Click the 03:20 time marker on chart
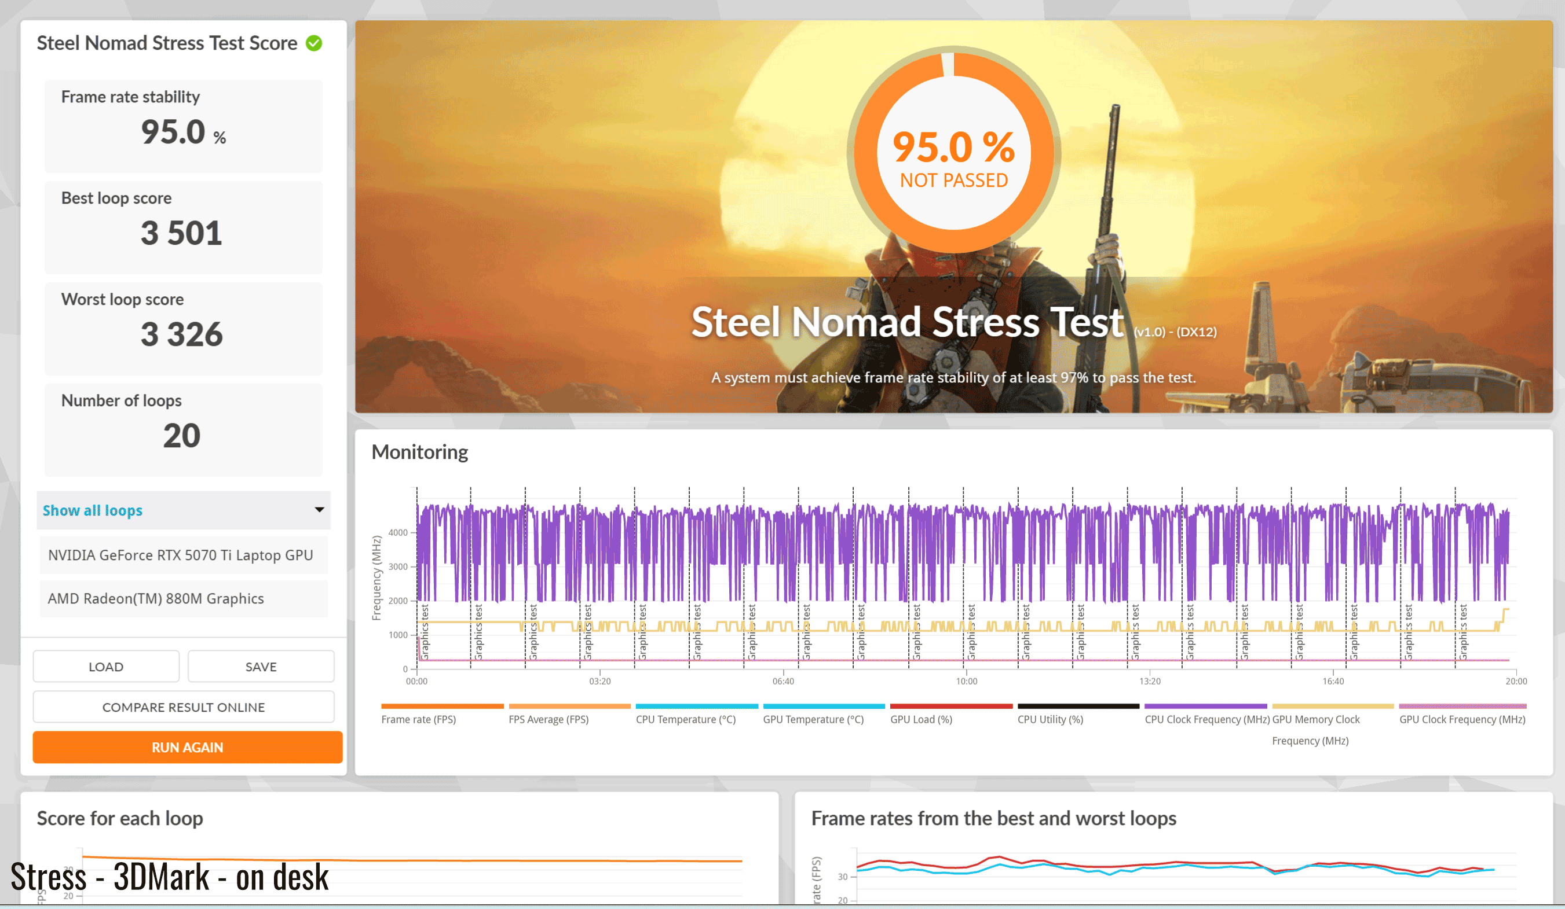The height and width of the screenshot is (909, 1565). coord(600,680)
